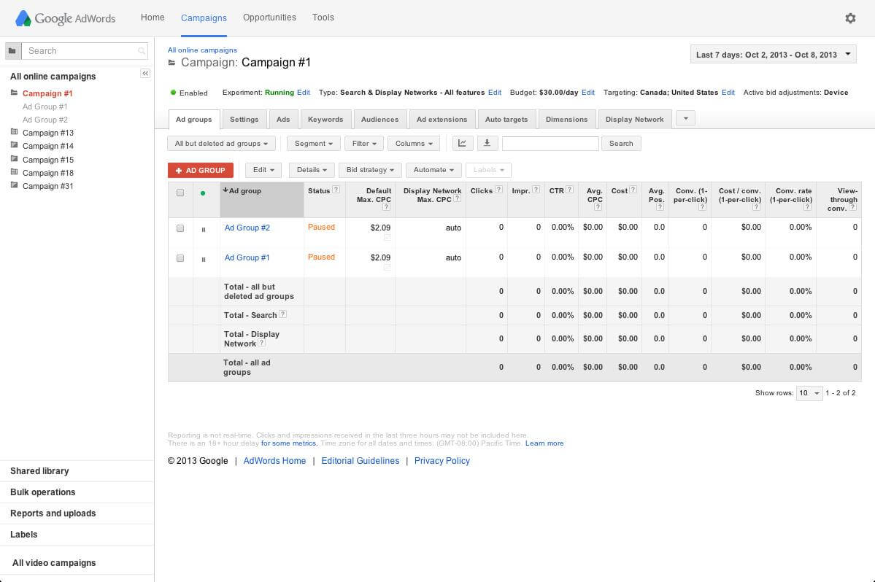The width and height of the screenshot is (875, 582).
Task: Open the Columns dropdown
Action: click(x=413, y=143)
